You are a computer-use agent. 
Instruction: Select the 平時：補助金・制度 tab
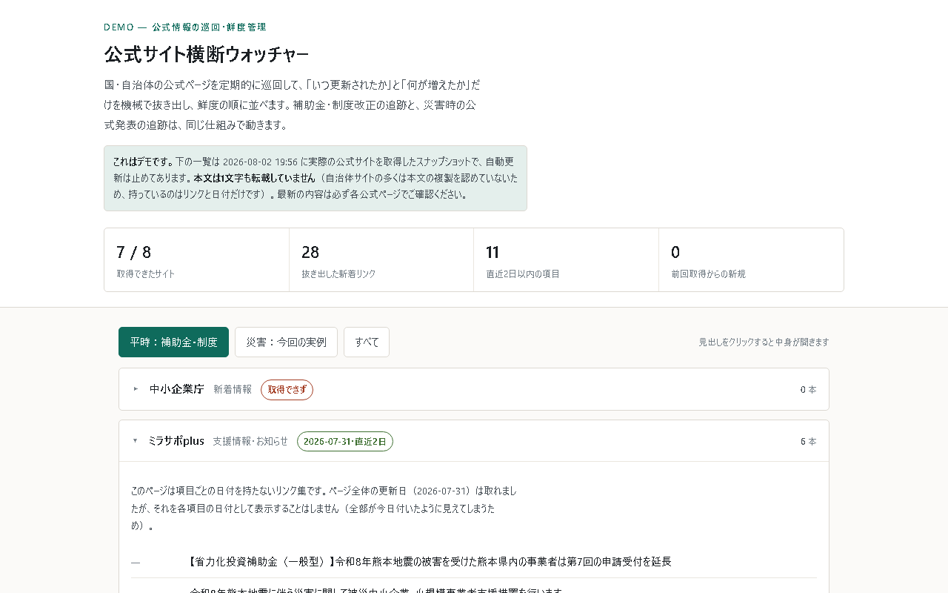(x=173, y=342)
